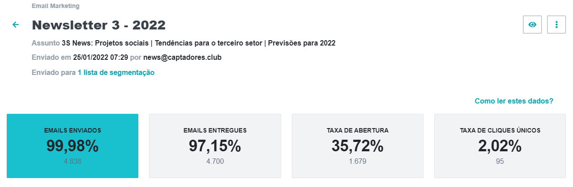Screen dimensions: 573x187
Task: Open the 1 lista de segmentação link
Action: [x=116, y=72]
